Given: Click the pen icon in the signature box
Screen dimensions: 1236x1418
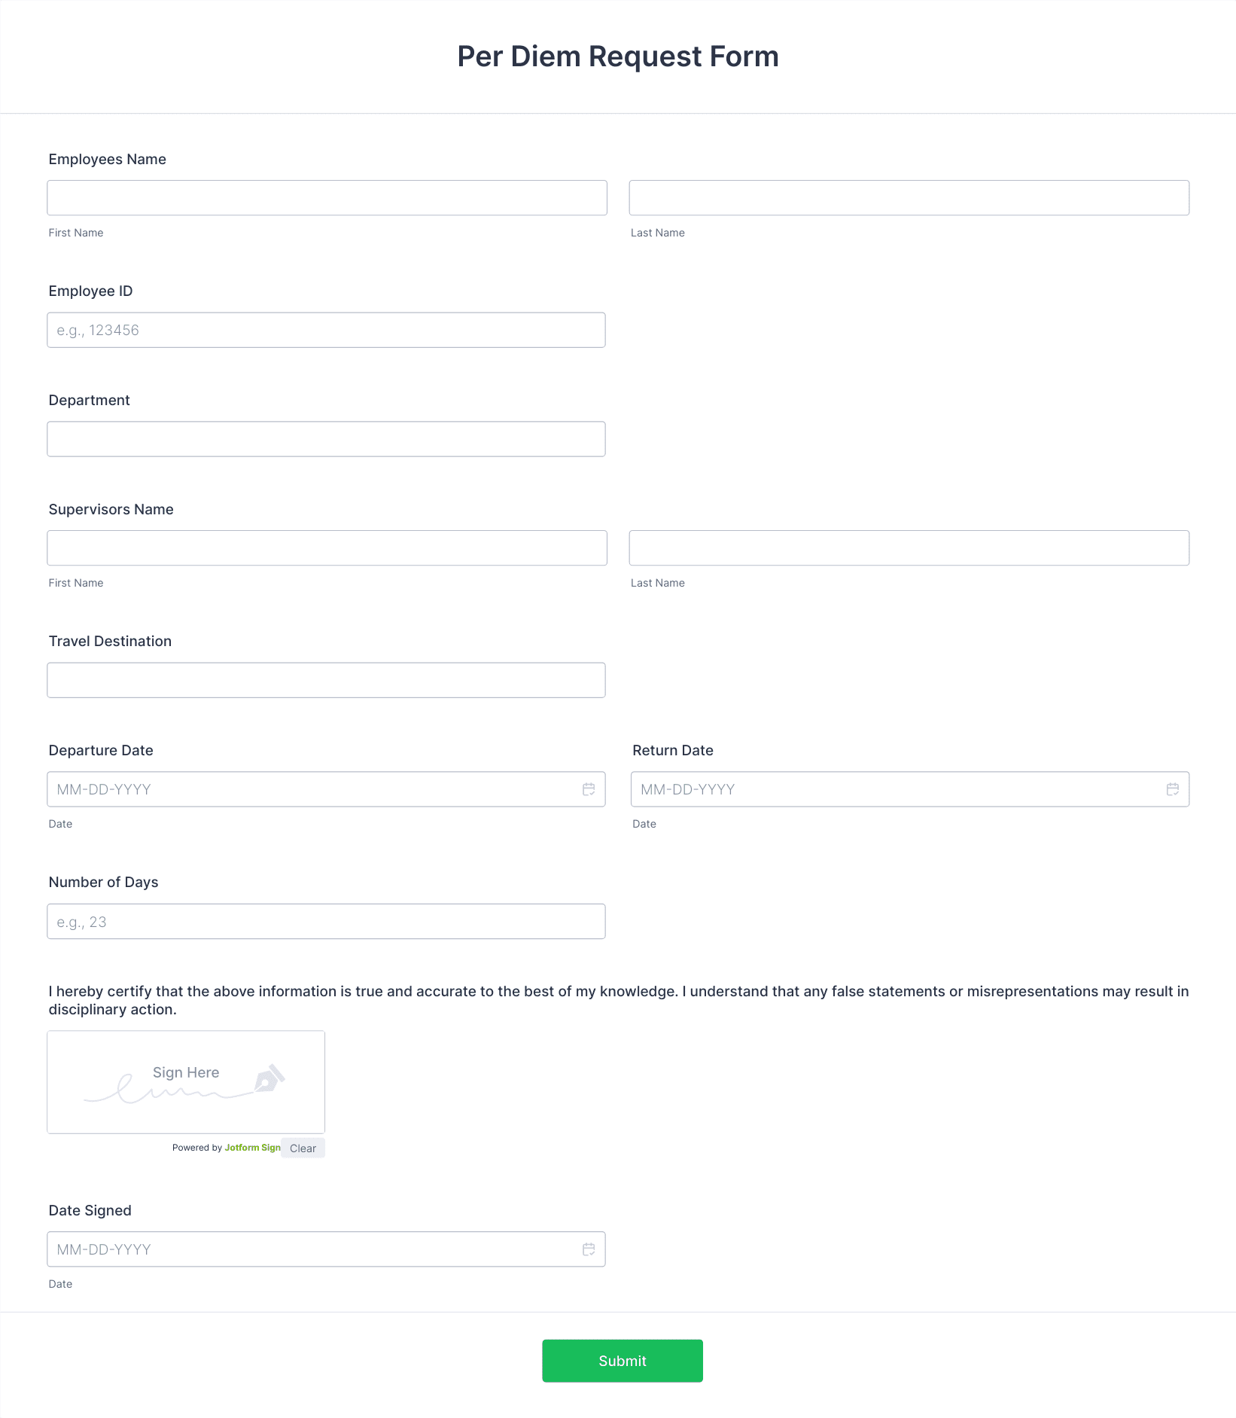Looking at the screenshot, I should [x=269, y=1078].
